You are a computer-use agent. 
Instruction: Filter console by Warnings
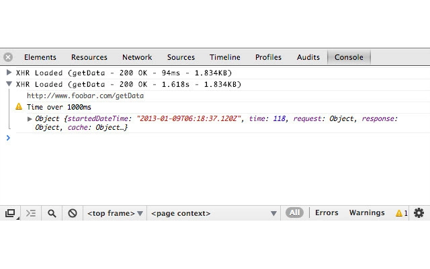tap(367, 213)
